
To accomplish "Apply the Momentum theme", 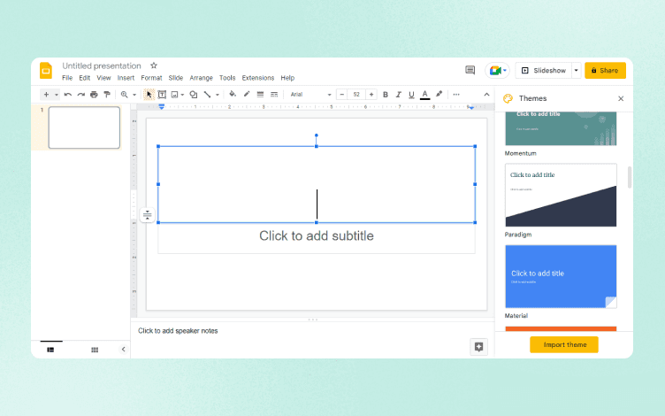I will (561, 128).
